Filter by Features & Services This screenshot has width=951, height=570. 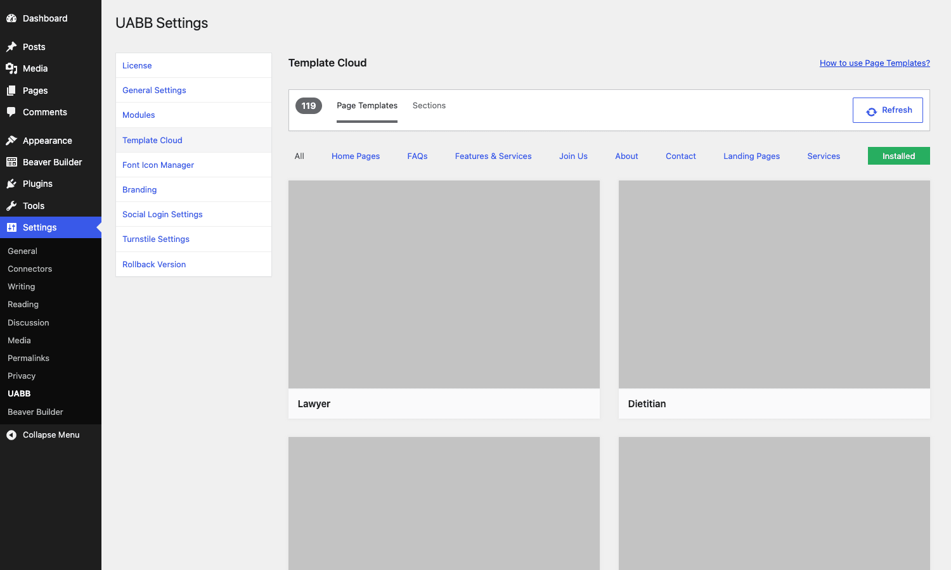coord(493,156)
